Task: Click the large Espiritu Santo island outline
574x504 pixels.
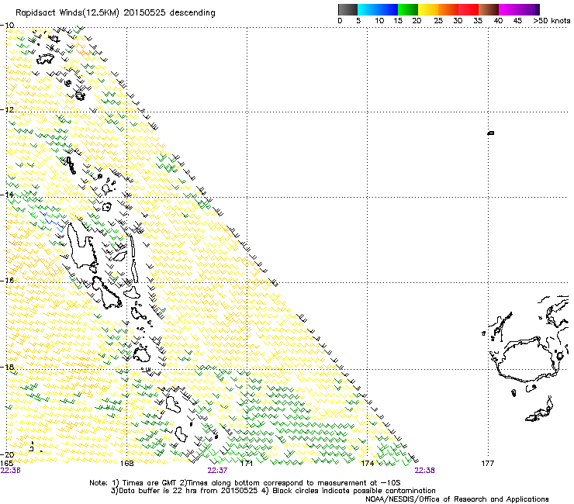Action: 81,244
